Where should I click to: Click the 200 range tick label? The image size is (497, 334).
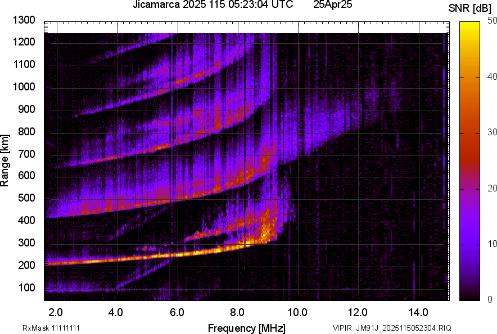tap(26, 265)
